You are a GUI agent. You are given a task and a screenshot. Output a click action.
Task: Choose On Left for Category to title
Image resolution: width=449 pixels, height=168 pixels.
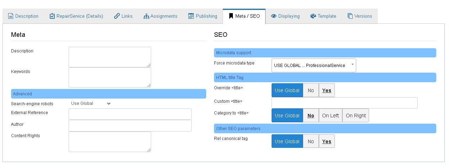[331, 116]
